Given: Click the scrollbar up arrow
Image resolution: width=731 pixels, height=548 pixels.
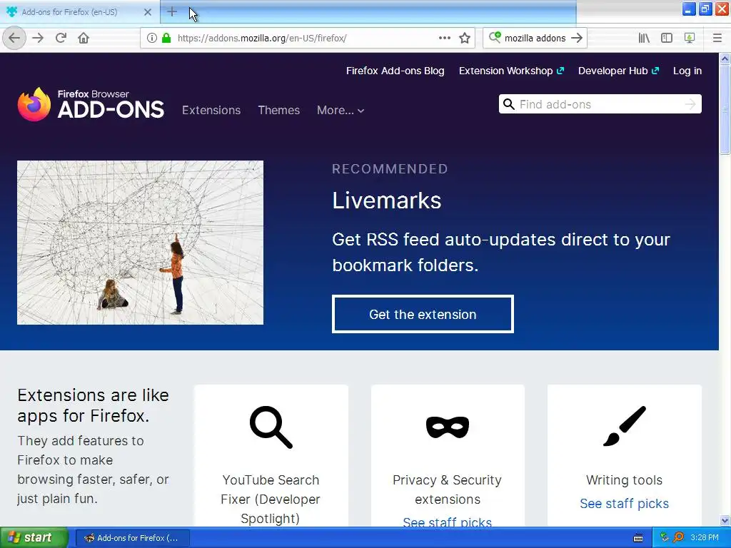Looking at the screenshot, I should point(725,59).
